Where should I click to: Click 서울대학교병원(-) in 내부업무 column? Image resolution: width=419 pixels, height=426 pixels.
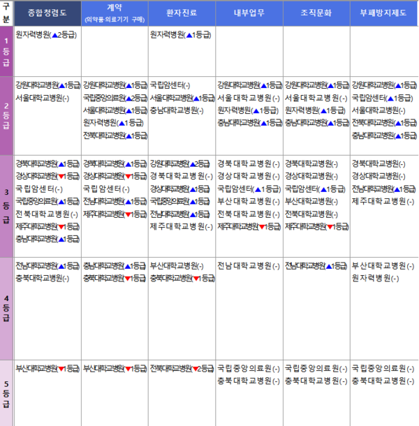[249, 98]
